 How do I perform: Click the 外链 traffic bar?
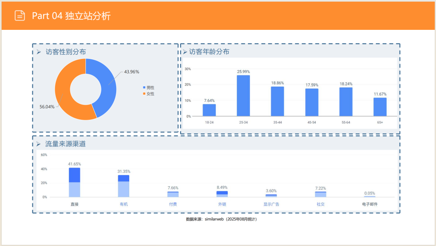(x=222, y=194)
